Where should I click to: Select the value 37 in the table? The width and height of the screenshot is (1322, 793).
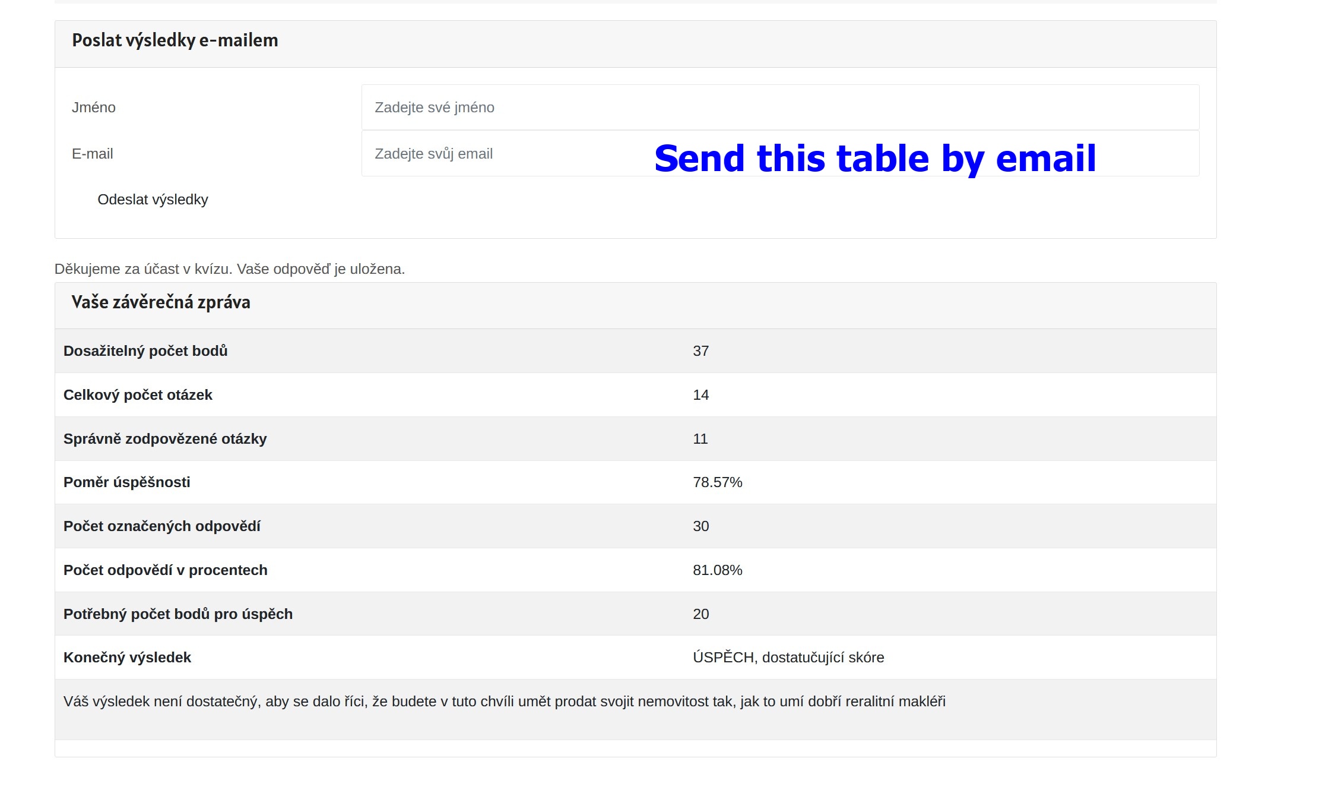tap(700, 351)
